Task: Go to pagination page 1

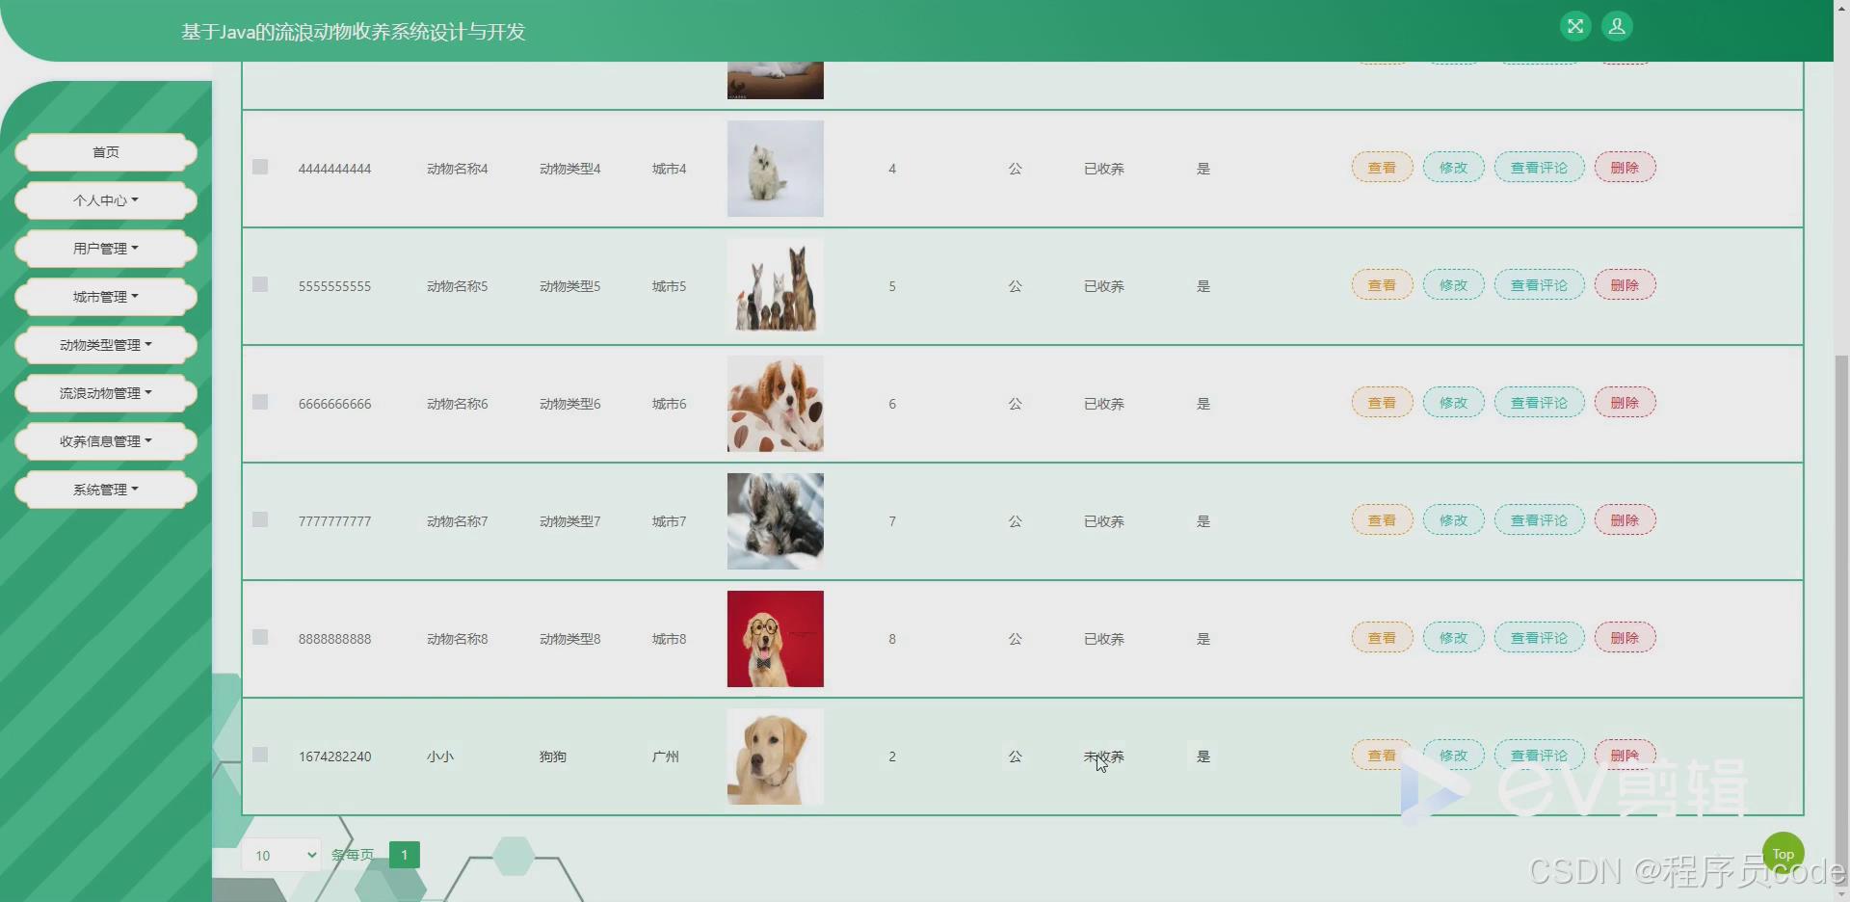Action: 405,855
